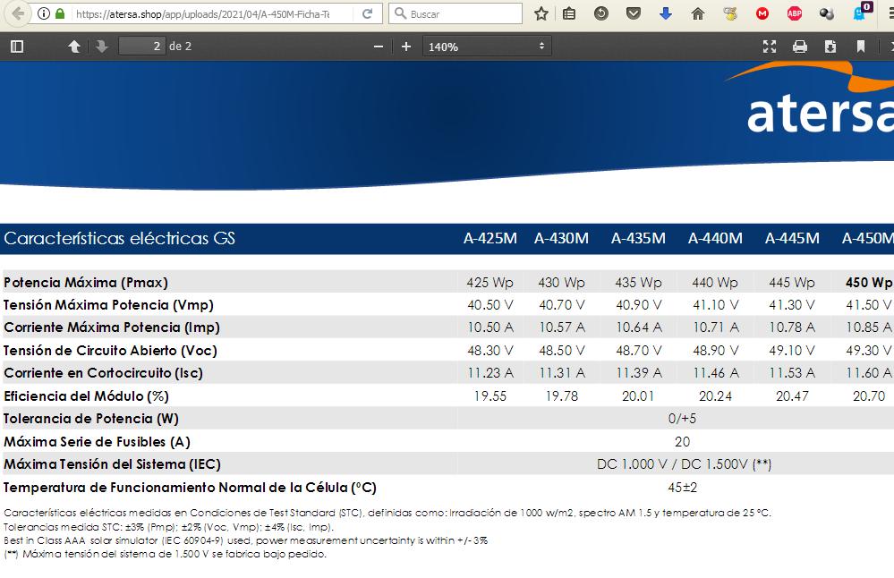Open the history circular-arrow icon
Viewport: 894px width, 578px height.
[601, 13]
